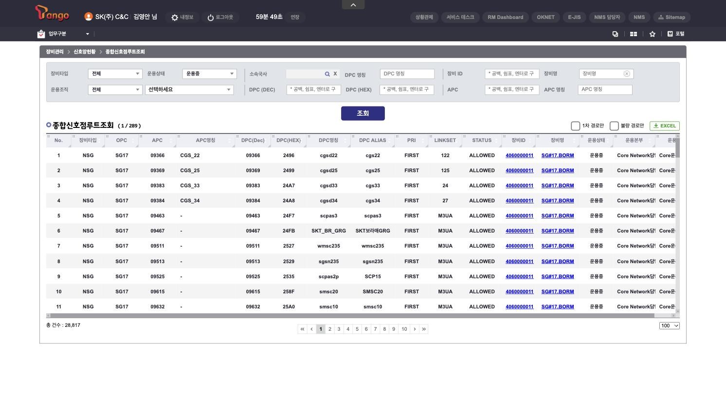The width and height of the screenshot is (726, 395).
Task: Extend the session with the 연장 button
Action: [295, 17]
